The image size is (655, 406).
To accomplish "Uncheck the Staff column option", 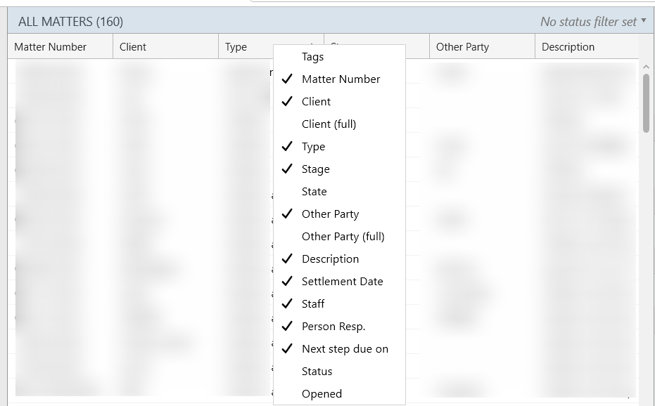I will pos(313,304).
